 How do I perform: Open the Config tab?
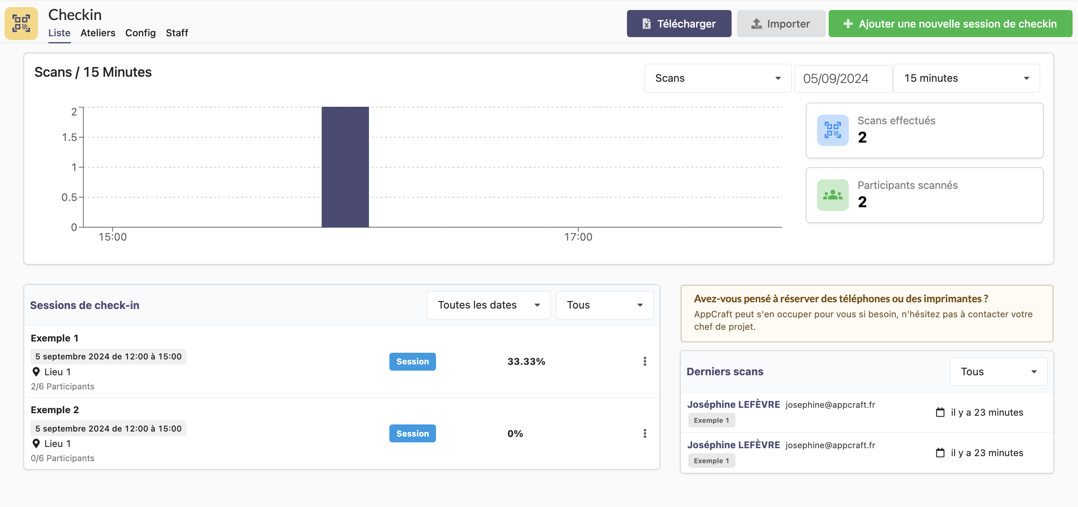(140, 33)
